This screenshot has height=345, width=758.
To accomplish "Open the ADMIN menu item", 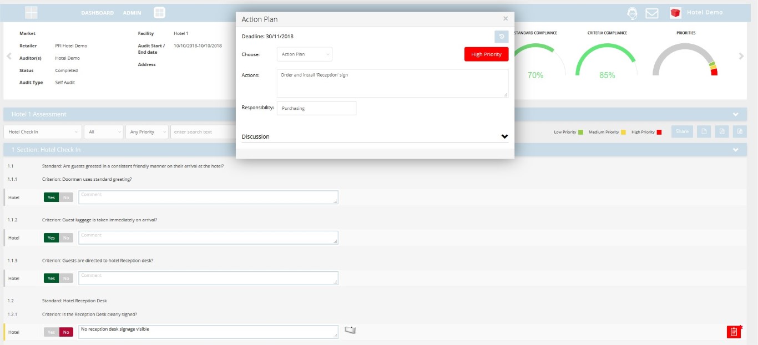I will pos(132,13).
